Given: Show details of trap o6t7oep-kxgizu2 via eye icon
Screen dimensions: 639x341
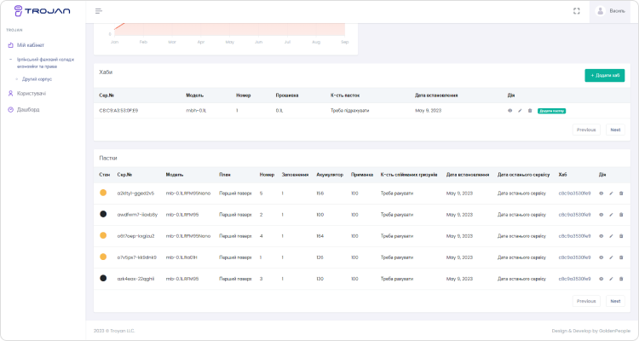Looking at the screenshot, I should (601, 236).
